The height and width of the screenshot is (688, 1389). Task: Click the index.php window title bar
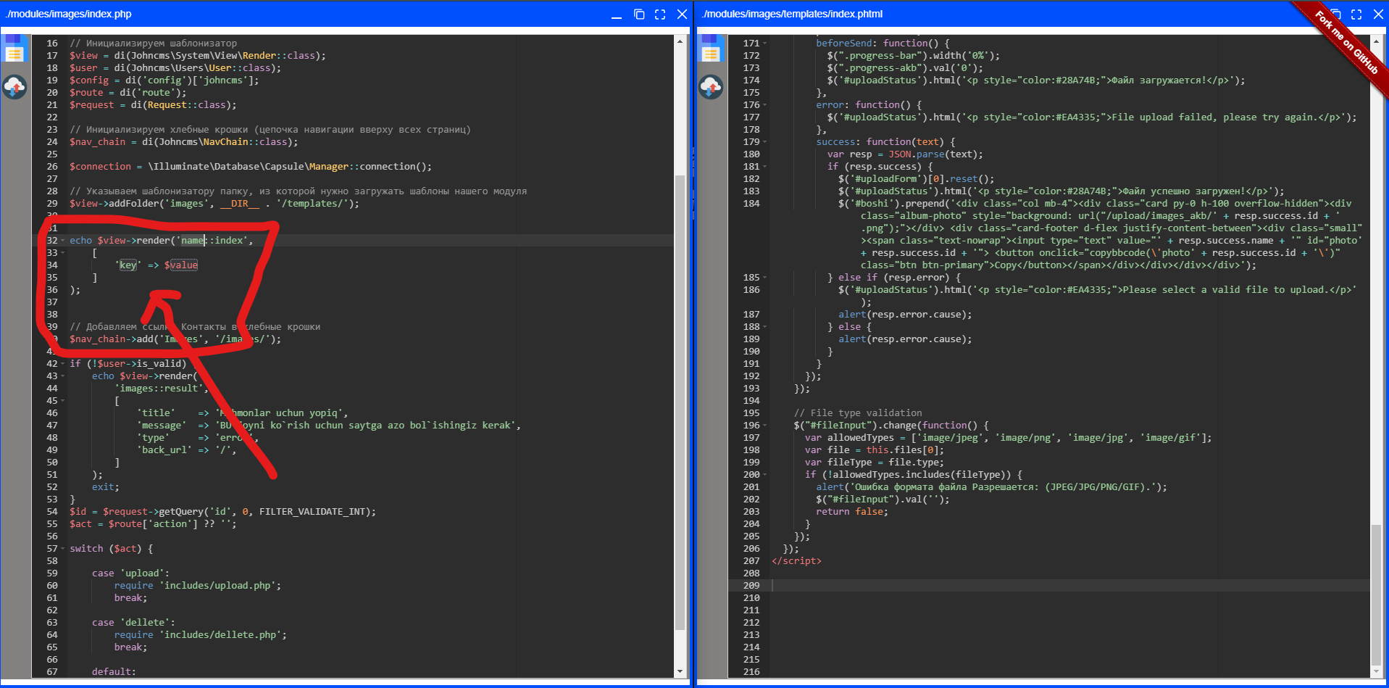pyautogui.click(x=290, y=14)
